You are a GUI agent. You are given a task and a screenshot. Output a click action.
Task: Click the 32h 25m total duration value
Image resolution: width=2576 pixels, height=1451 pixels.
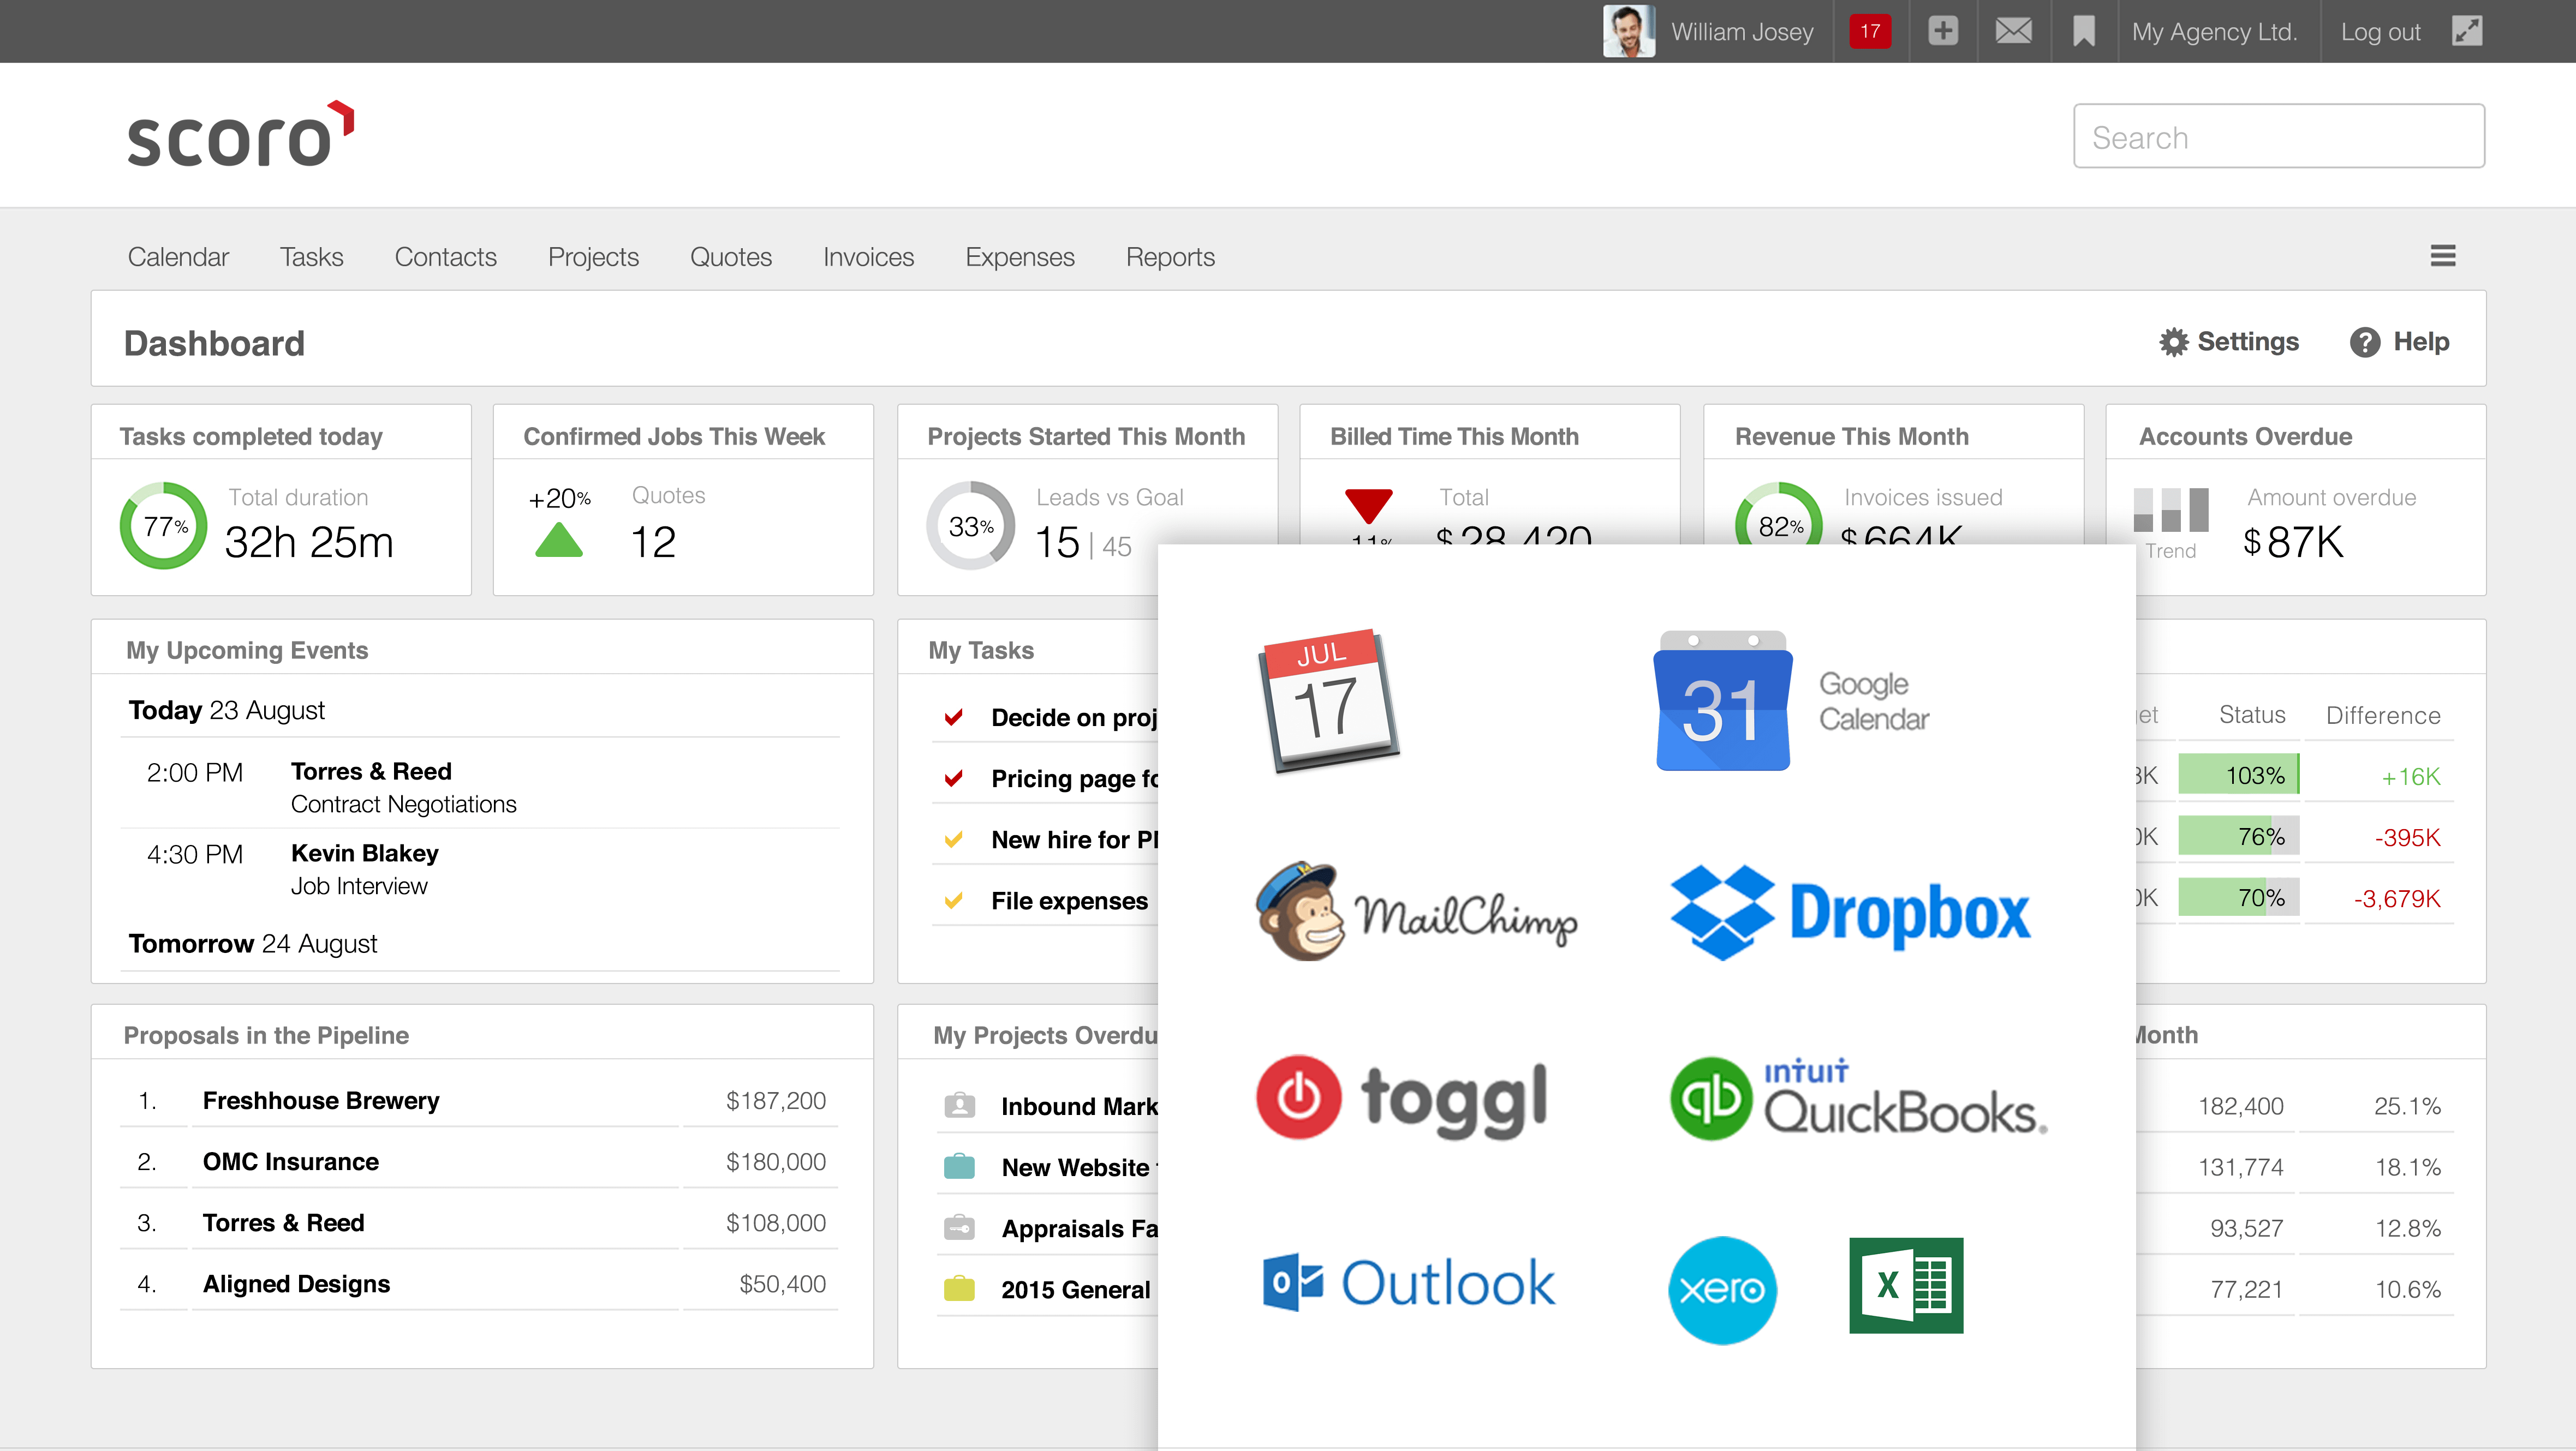click(x=309, y=542)
